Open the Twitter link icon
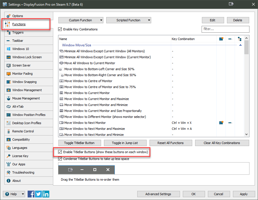Image resolution: width=258 pixels, height=200 pixels. [38, 194]
